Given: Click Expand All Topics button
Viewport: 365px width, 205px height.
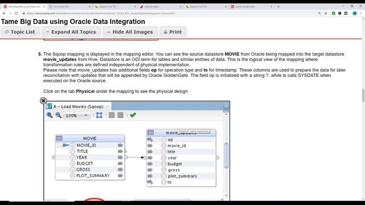Looking at the screenshot, I should pyautogui.click(x=71, y=32).
